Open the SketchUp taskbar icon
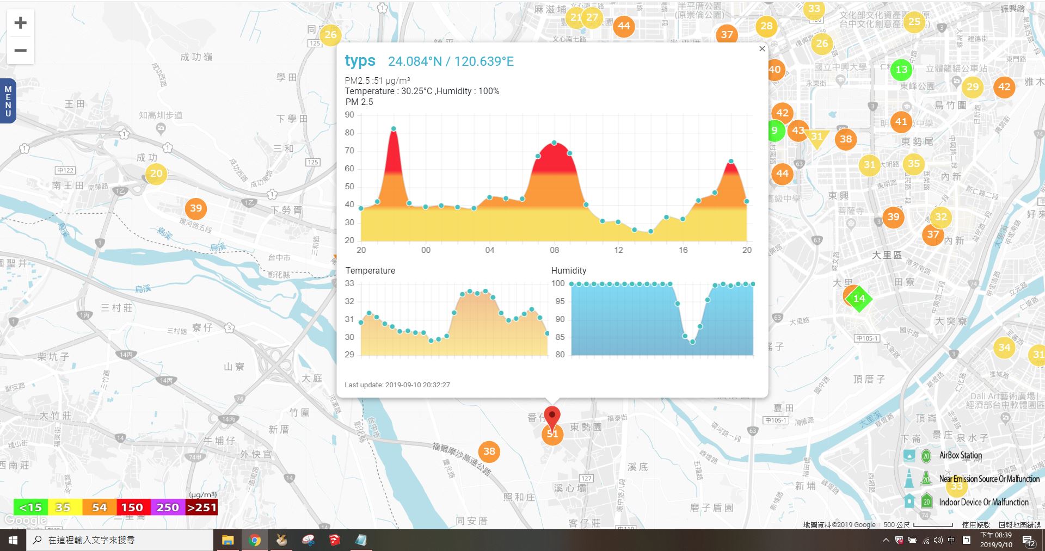 pos(334,540)
